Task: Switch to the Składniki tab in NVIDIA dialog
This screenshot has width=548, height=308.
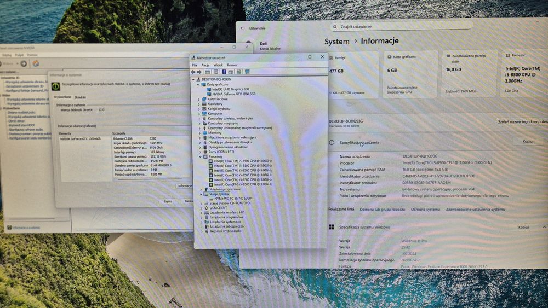Action: point(80,98)
